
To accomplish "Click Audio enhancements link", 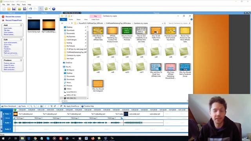I will click(11, 43).
